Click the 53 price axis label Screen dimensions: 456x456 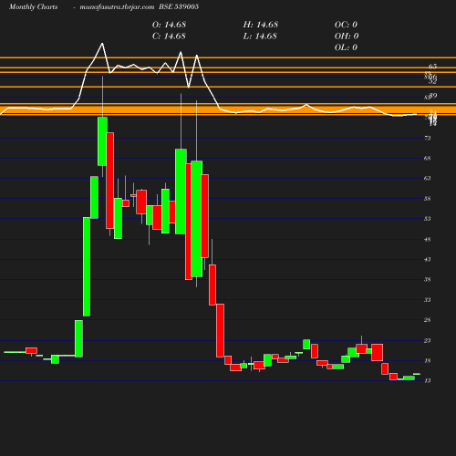(428, 219)
